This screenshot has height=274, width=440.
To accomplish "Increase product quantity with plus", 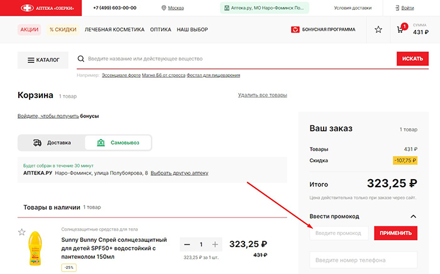I will [215, 244].
